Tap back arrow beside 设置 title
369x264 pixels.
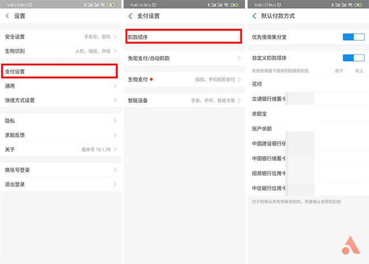click(7, 16)
